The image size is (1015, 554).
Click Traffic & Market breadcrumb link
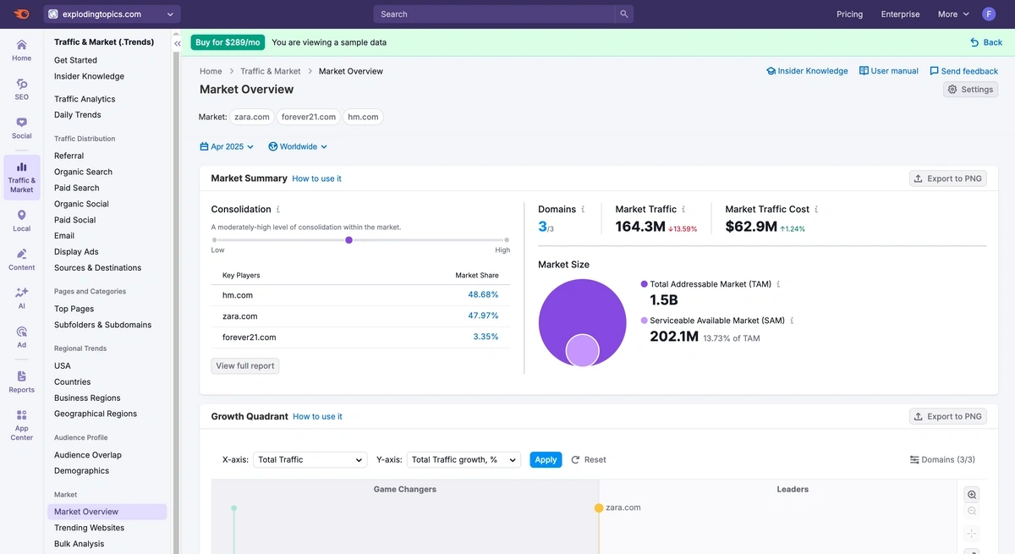click(270, 71)
